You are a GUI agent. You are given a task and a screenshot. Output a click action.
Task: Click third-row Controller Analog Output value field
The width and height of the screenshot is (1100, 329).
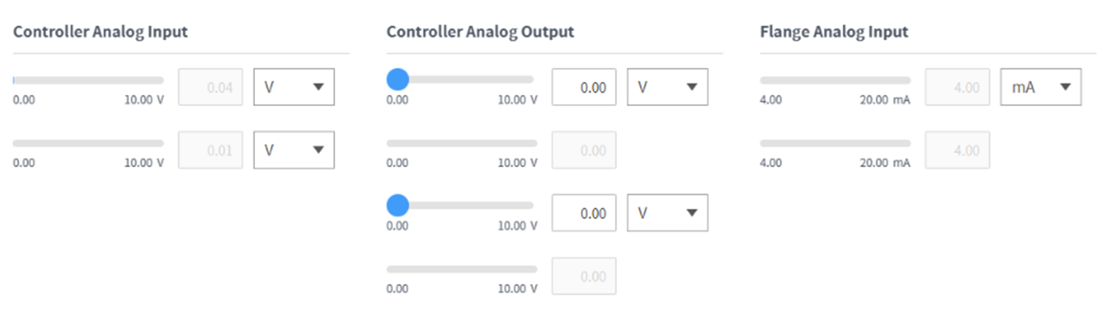click(584, 213)
